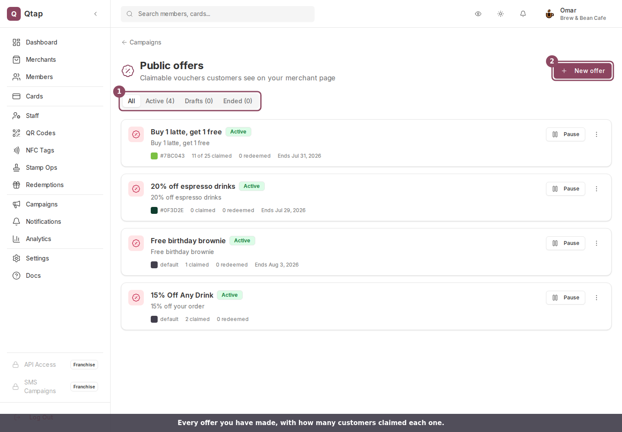The image size is (622, 432).
Task: Select the All offers tab
Action: point(131,101)
